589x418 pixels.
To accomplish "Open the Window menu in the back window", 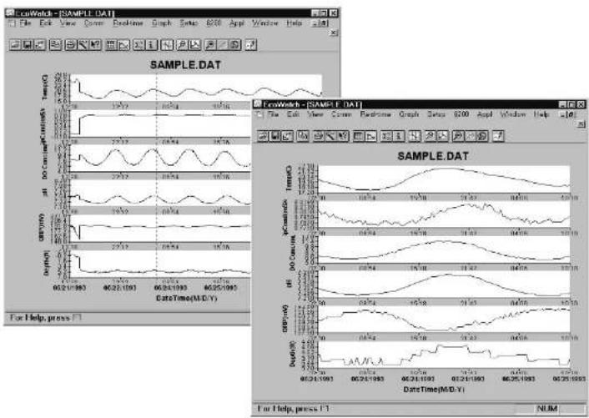I will tap(264, 23).
